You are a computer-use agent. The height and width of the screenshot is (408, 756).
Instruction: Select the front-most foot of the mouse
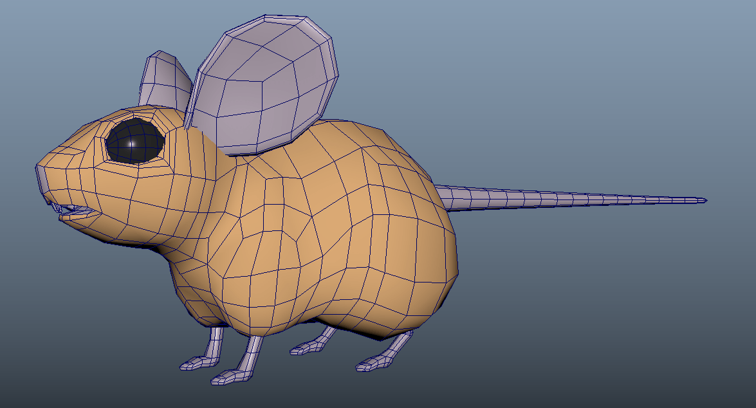coord(229,376)
